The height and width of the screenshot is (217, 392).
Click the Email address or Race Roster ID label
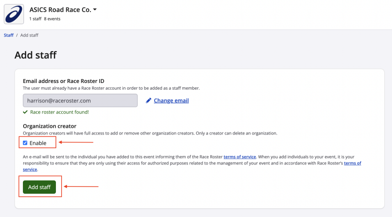63,81
